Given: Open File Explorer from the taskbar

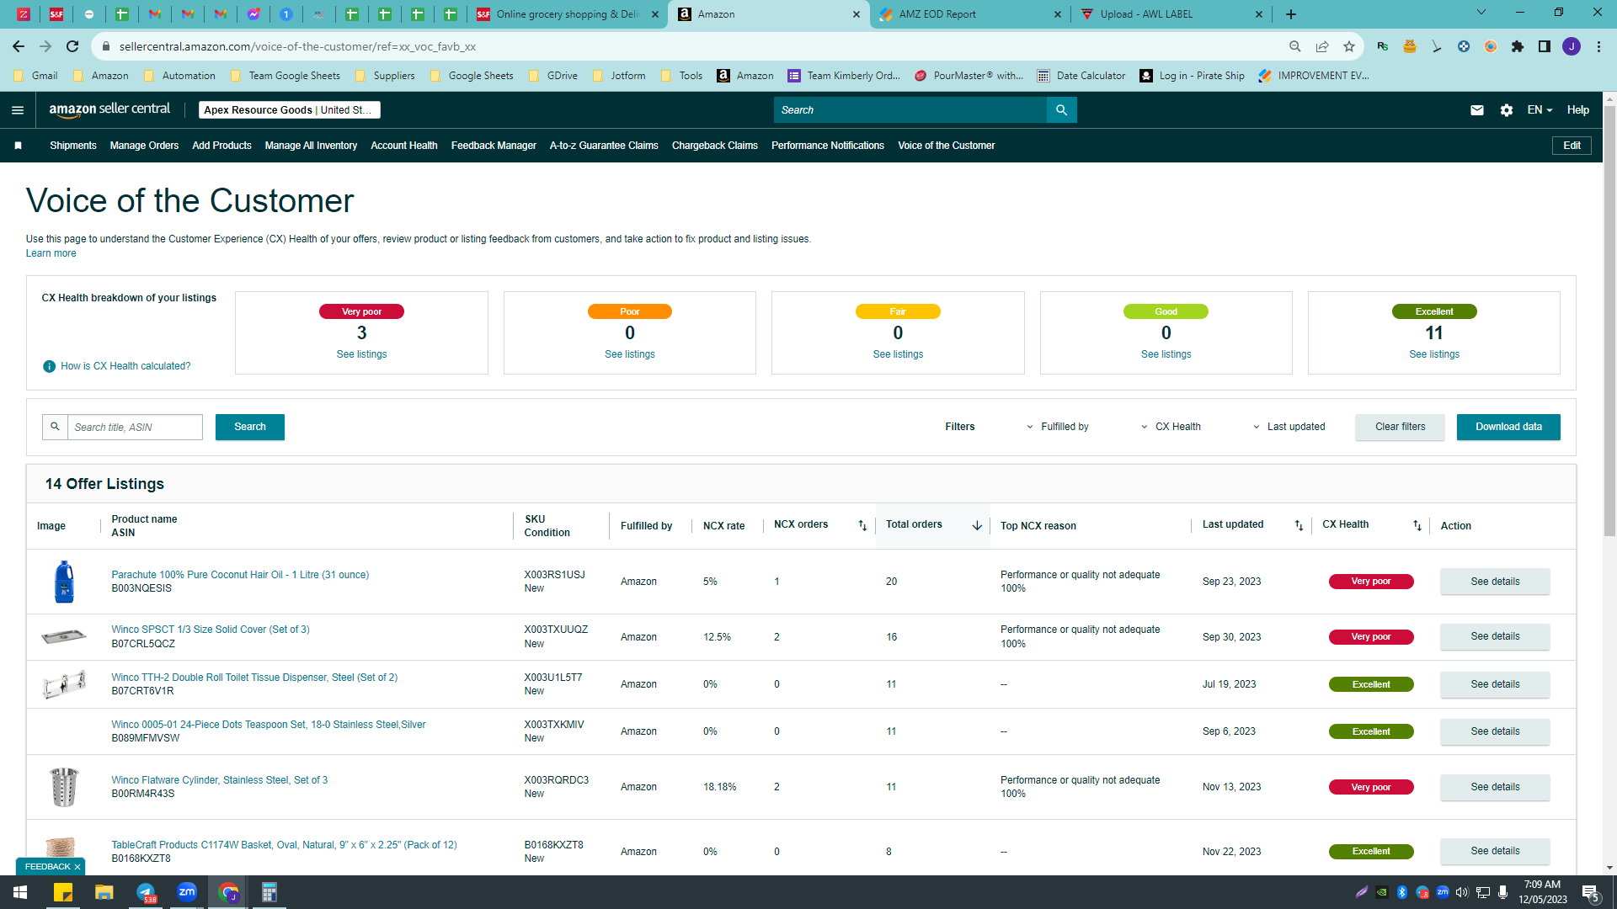Looking at the screenshot, I should pos(104,892).
